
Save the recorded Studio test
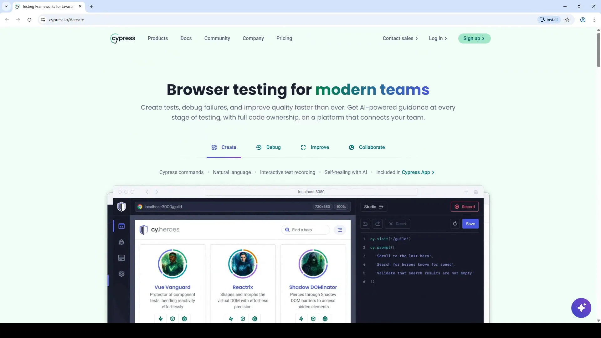click(470, 224)
